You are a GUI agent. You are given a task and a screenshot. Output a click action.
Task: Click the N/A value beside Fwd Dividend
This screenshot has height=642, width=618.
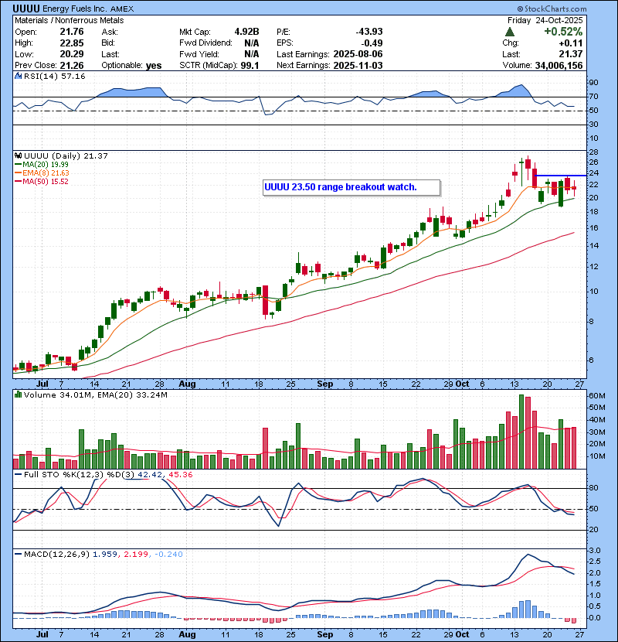click(x=252, y=43)
